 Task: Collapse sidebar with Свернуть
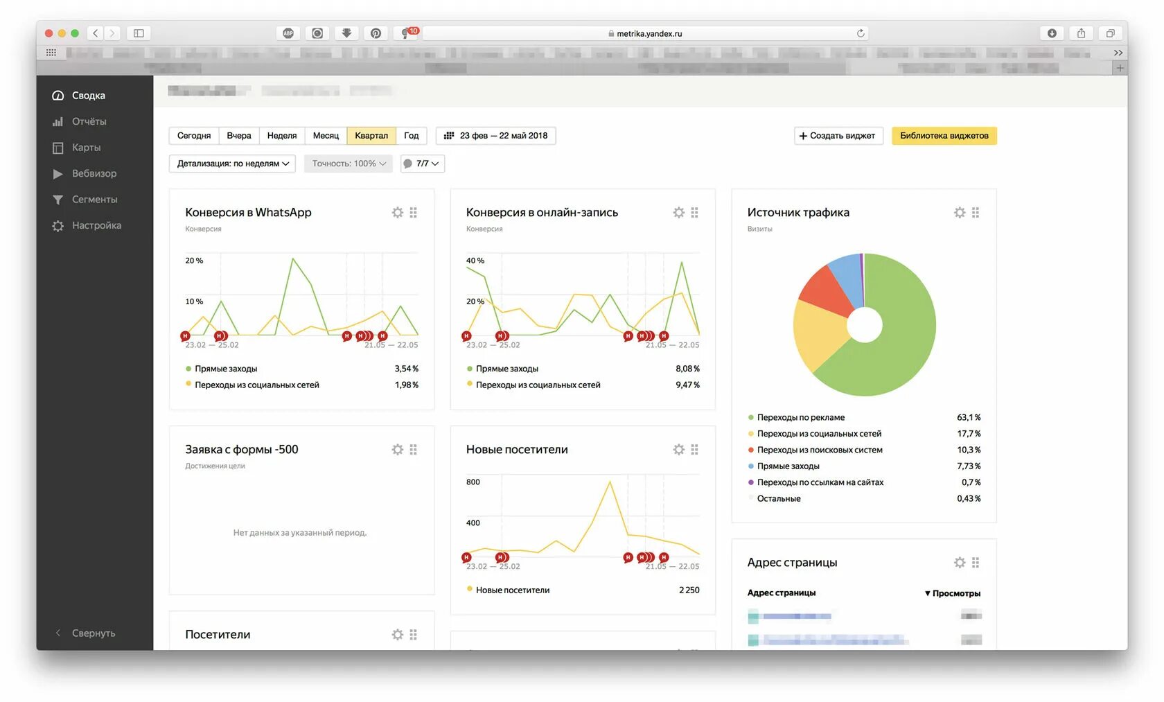click(85, 633)
